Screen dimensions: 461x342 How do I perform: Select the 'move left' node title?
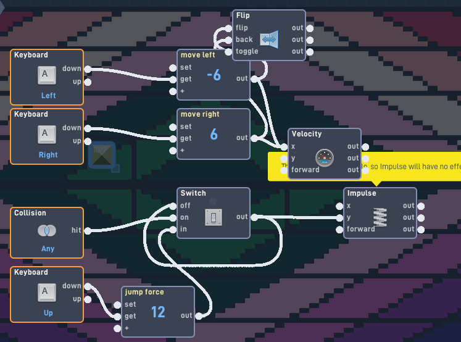(x=197, y=55)
